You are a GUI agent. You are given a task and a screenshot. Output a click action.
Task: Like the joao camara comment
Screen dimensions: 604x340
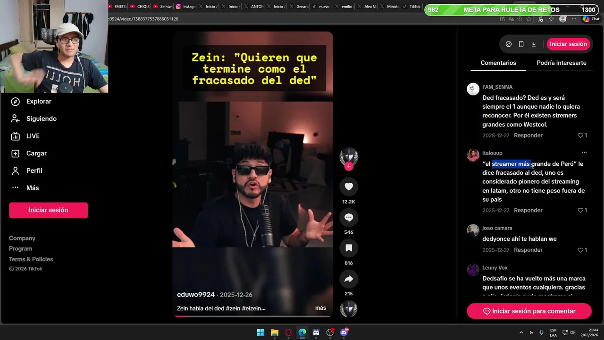pos(581,250)
